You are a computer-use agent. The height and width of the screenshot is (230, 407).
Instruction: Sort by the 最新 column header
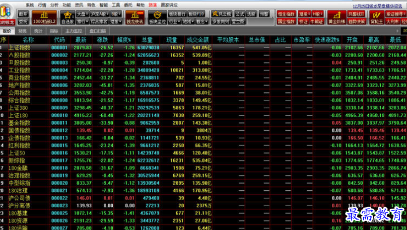coord(81,40)
